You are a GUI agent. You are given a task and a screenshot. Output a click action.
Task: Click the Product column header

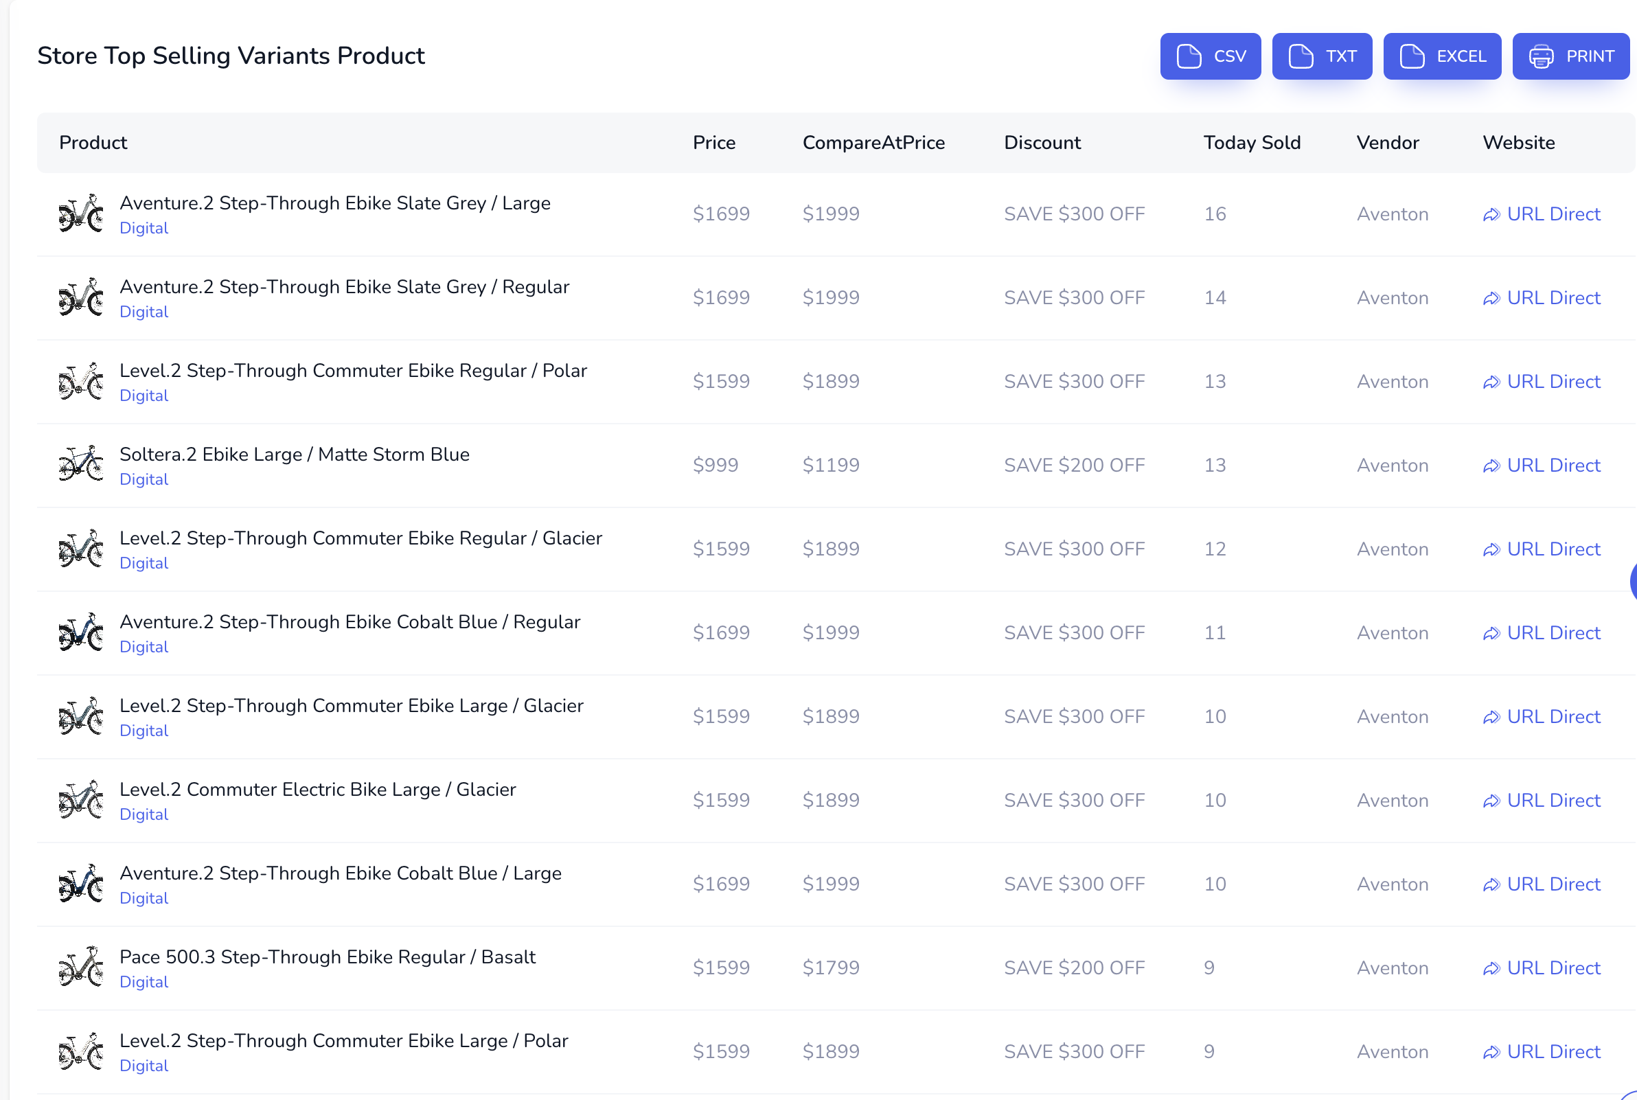(x=93, y=142)
